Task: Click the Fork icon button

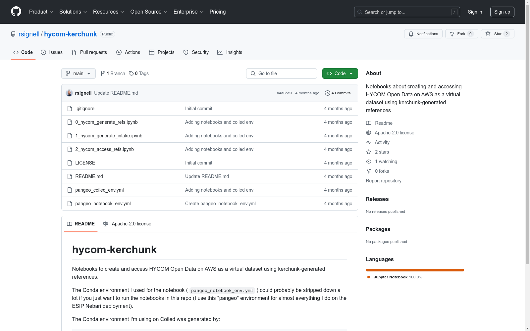Action: tap(452, 34)
